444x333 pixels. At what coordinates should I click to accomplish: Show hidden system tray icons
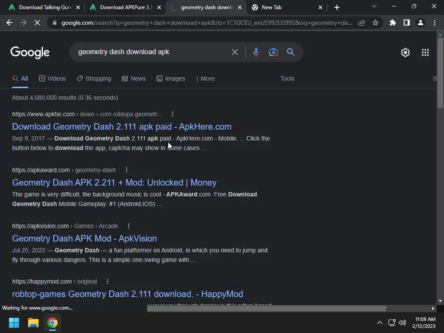[x=380, y=323]
